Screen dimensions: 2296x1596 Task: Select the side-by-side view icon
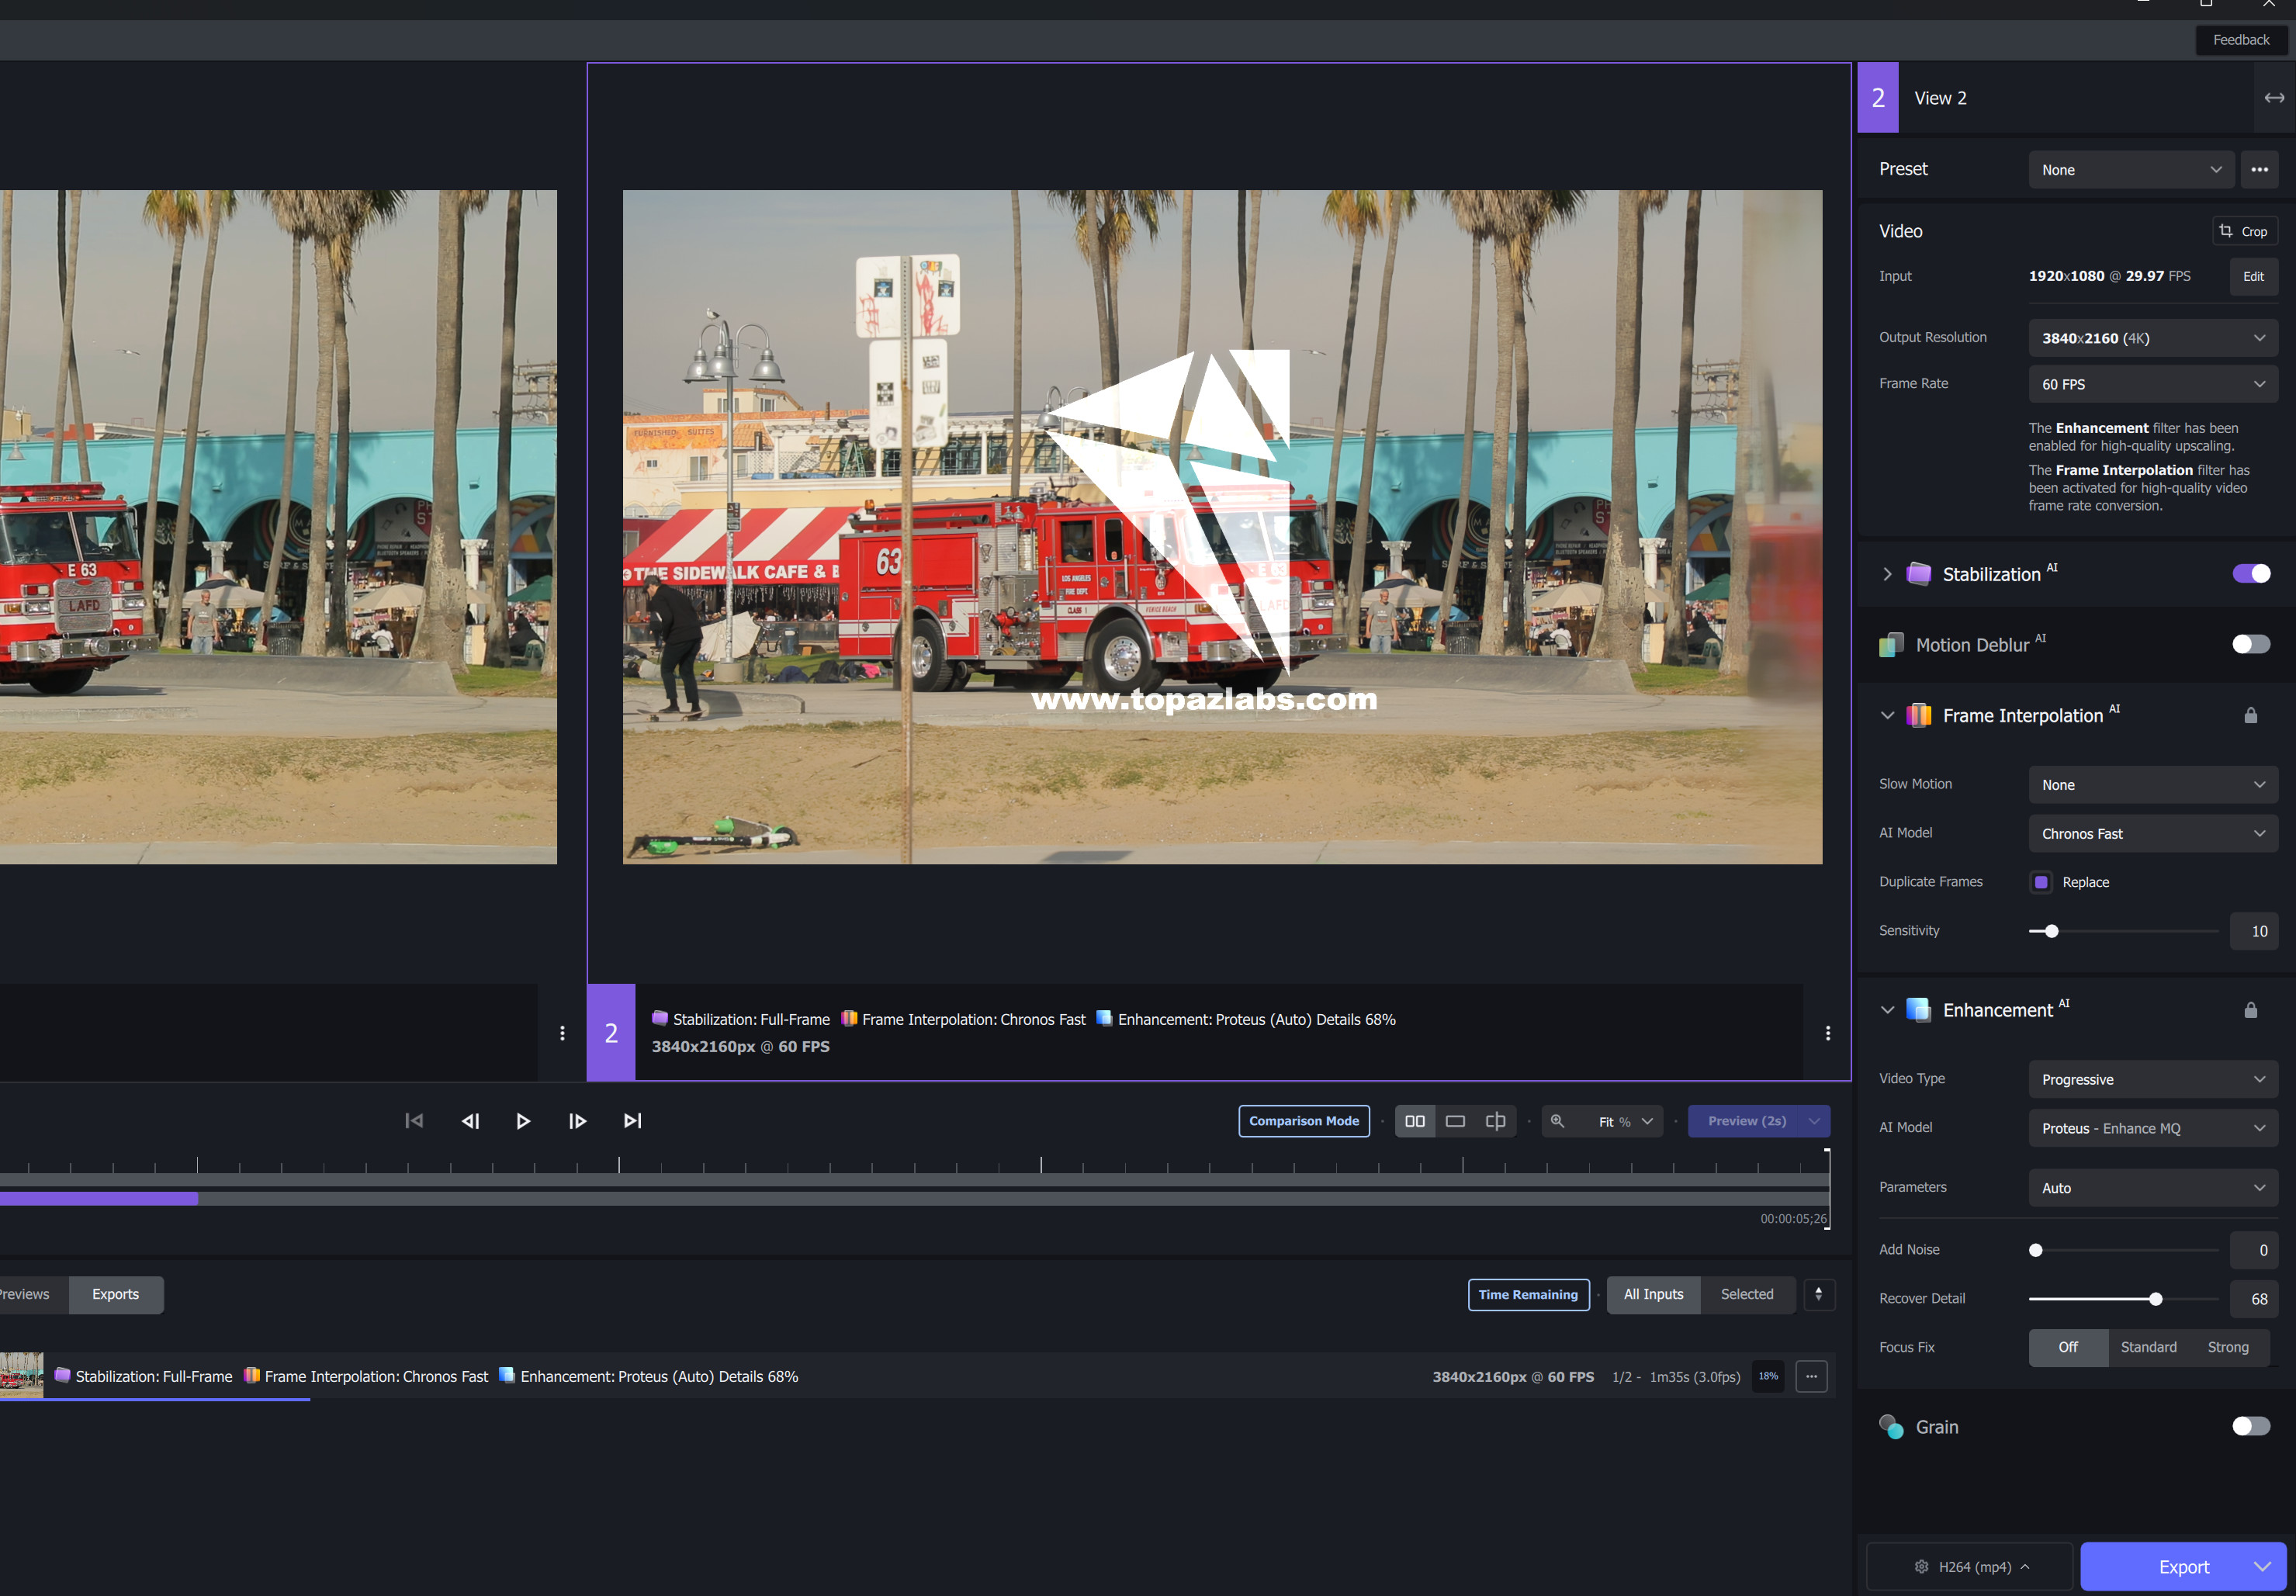[1414, 1121]
